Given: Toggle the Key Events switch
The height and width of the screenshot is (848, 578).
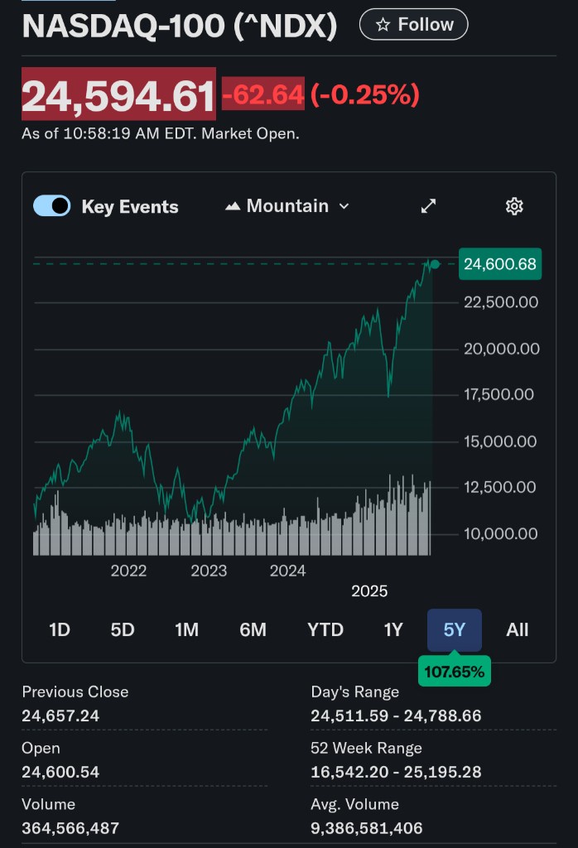Looking at the screenshot, I should 52,206.
